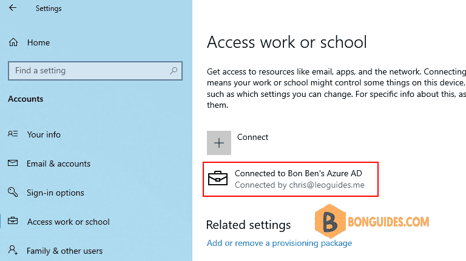The height and width of the screenshot is (261, 466).
Task: Open the Your info page
Action: 44,134
